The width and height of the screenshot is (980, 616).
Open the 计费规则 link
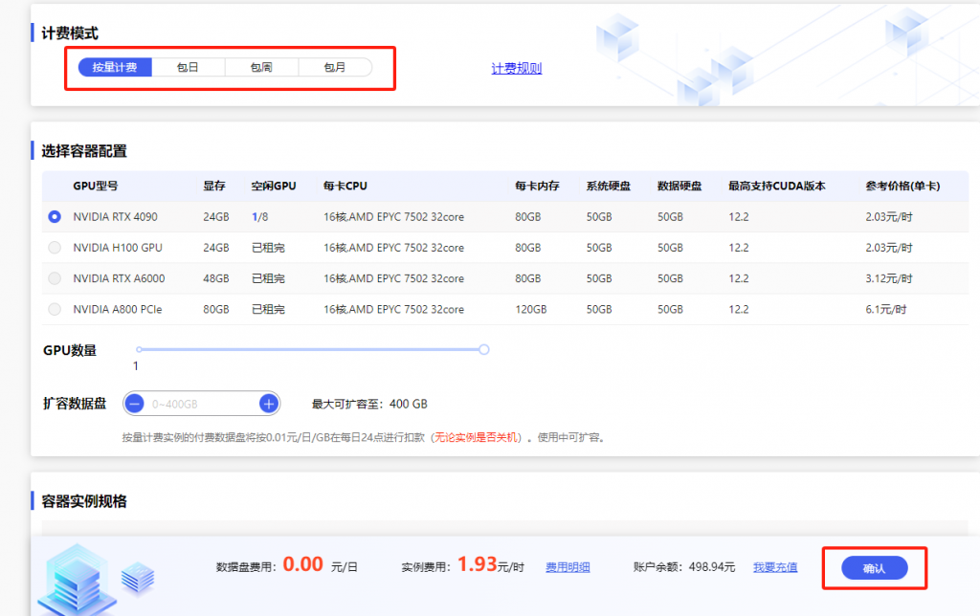pos(516,68)
